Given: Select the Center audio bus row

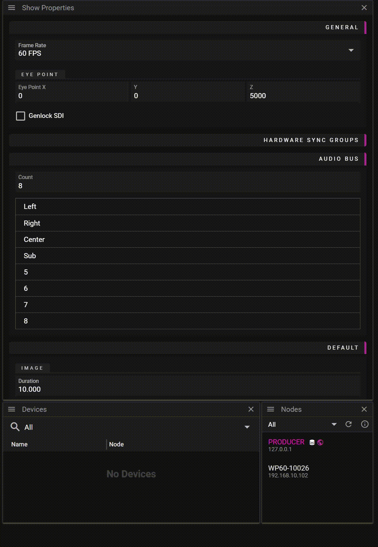Looking at the screenshot, I should pyautogui.click(x=187, y=240).
